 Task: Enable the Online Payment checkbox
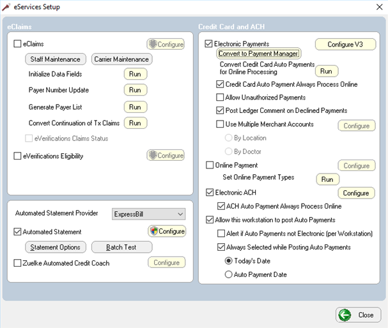pos(210,165)
